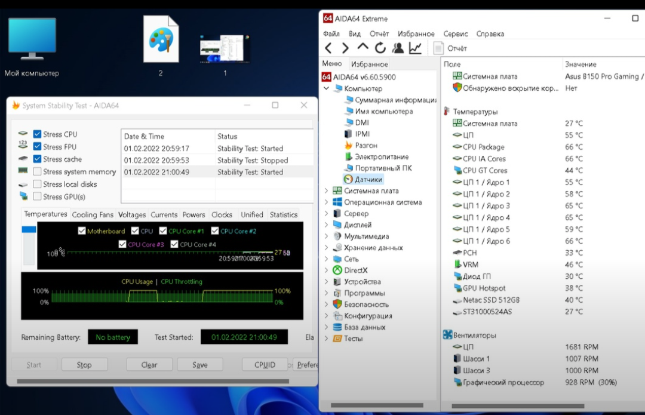Refresh sensor data using the refresh icon
645x415 pixels.
[380, 48]
